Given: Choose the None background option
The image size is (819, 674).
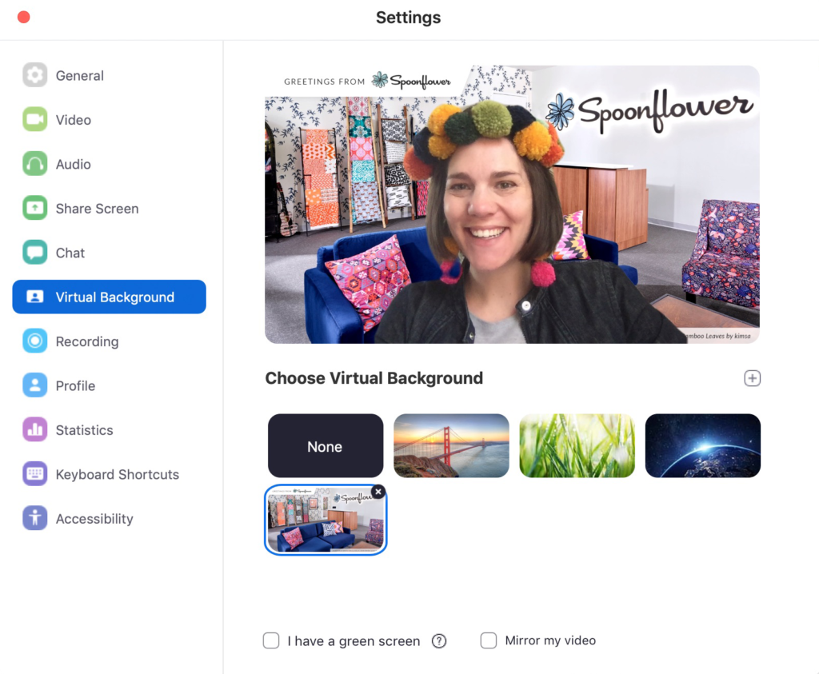Looking at the screenshot, I should 325,446.
